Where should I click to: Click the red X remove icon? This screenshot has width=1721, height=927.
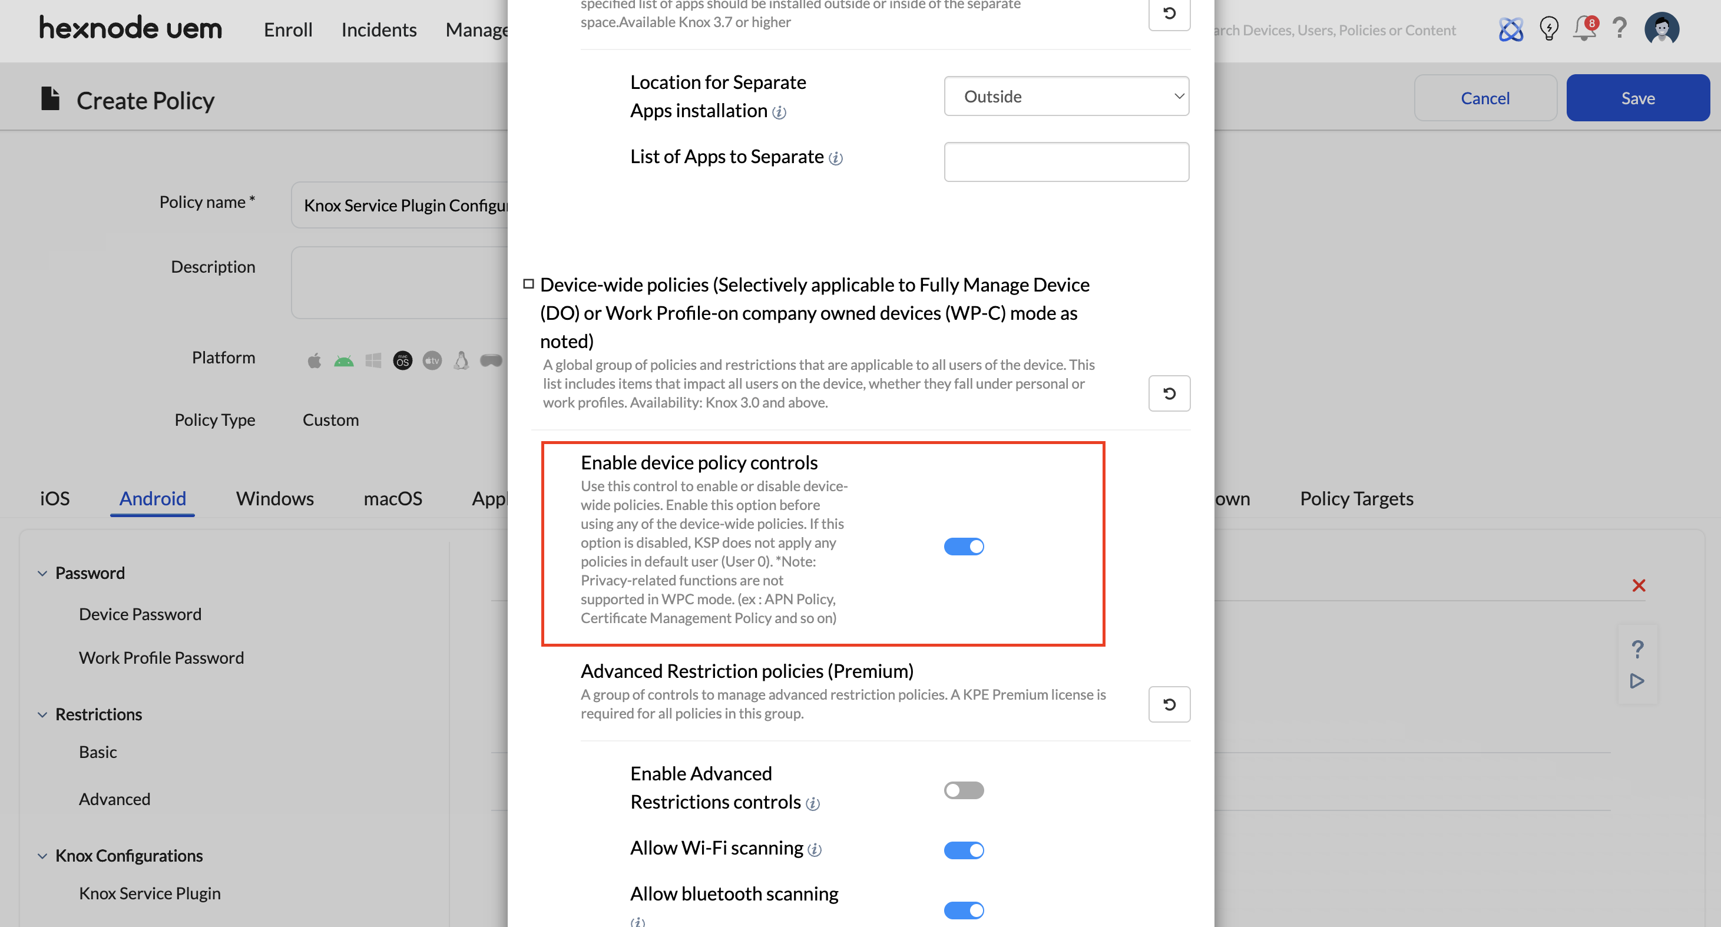pos(1638,585)
